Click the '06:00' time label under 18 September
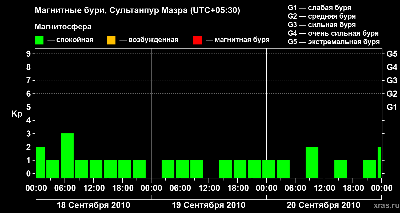 click(x=65, y=188)
